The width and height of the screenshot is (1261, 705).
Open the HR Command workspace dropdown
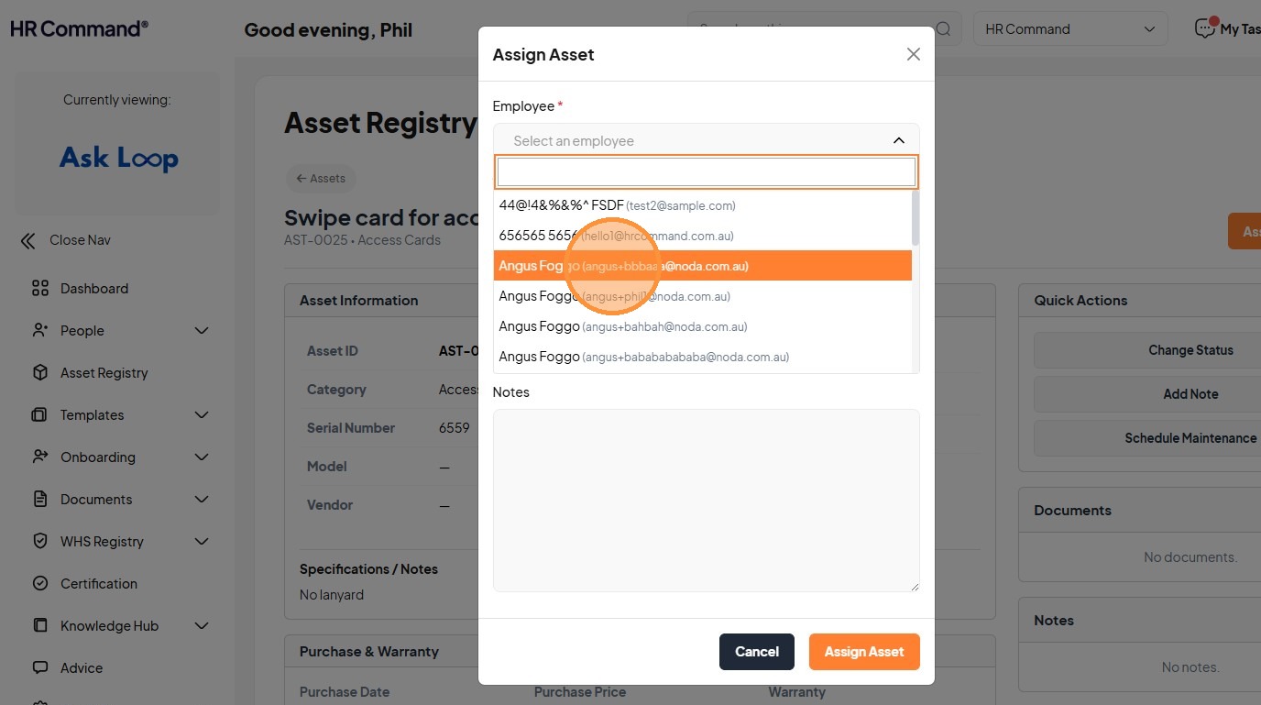pyautogui.click(x=1069, y=29)
